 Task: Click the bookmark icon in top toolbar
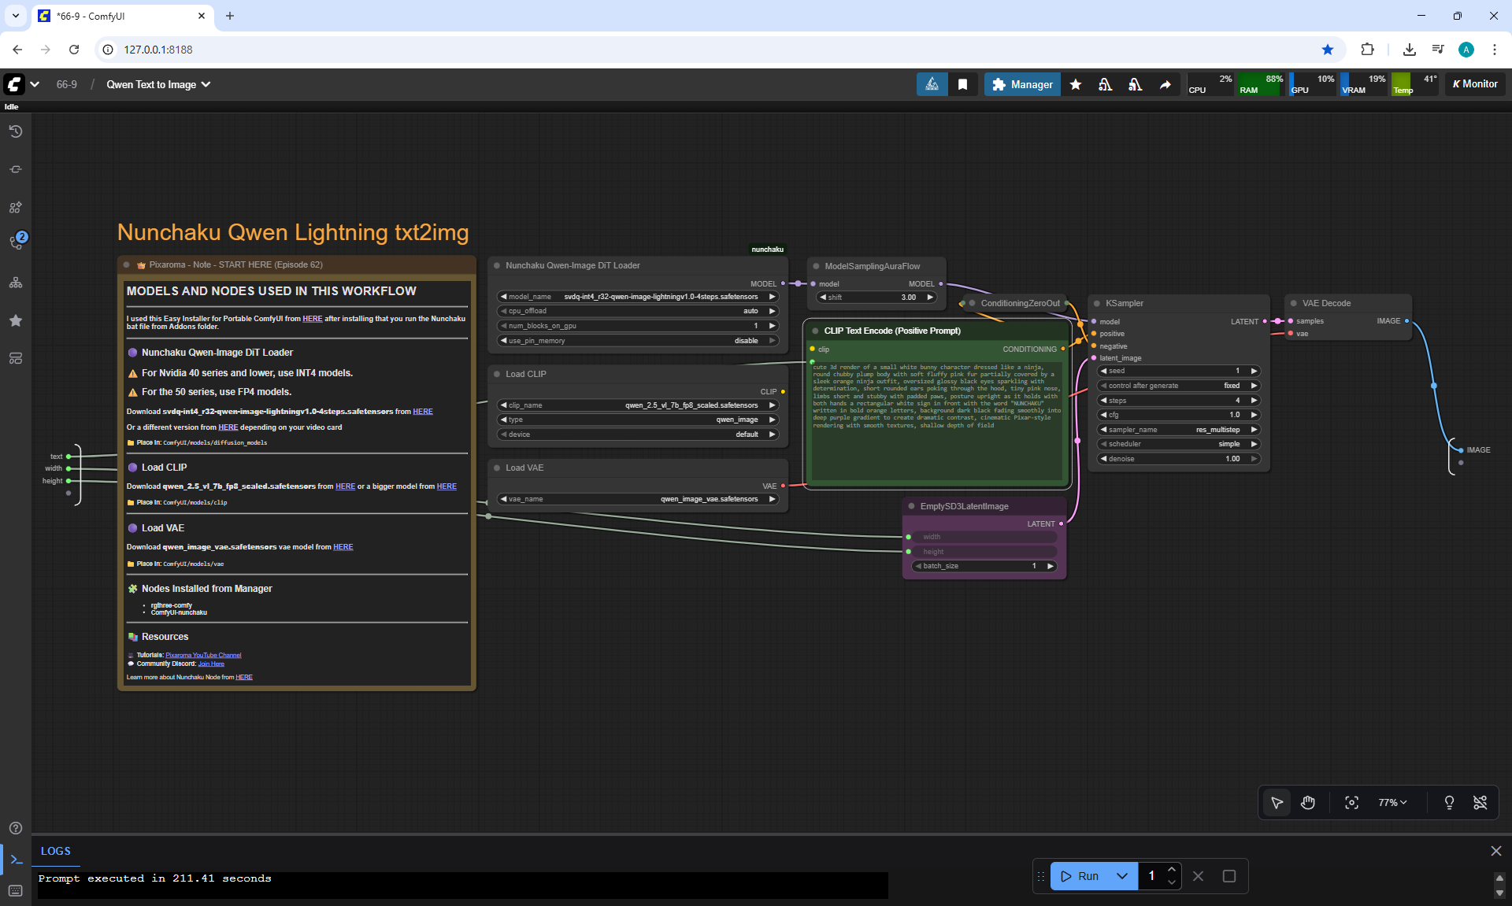click(x=962, y=84)
